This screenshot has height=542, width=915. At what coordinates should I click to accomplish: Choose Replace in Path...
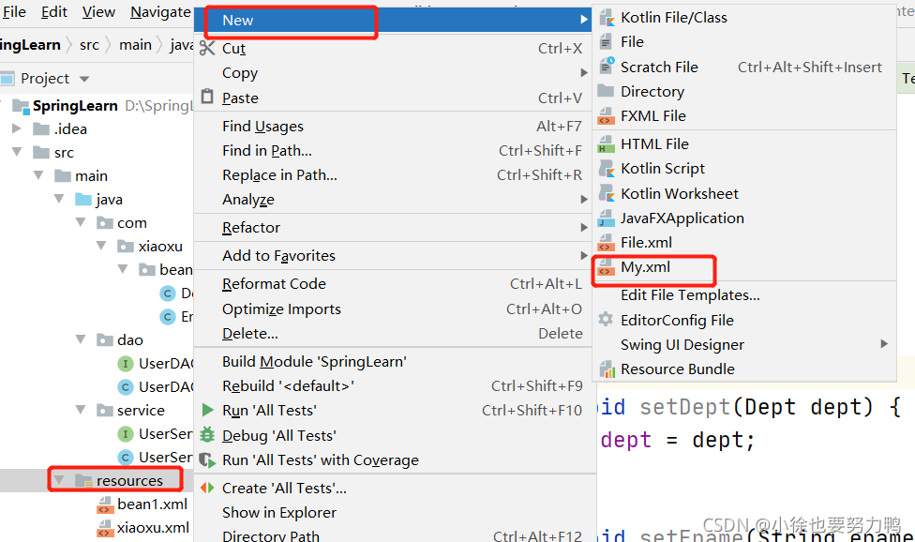[393, 175]
